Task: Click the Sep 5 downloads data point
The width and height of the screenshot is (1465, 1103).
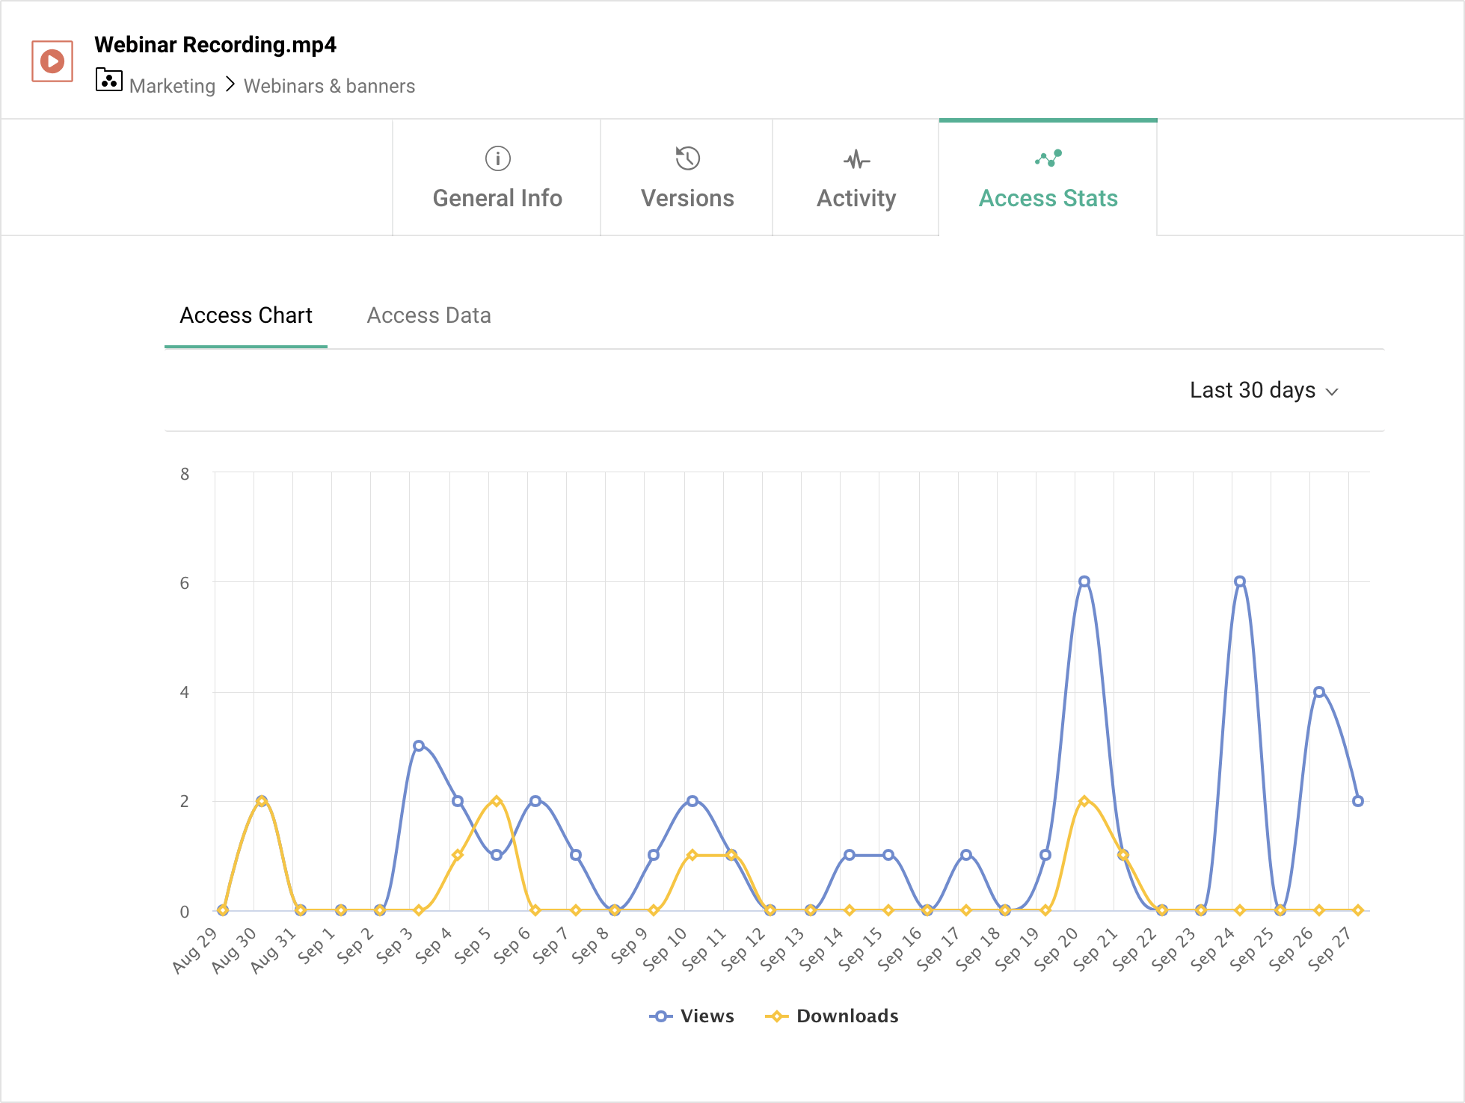Action: 497,801
